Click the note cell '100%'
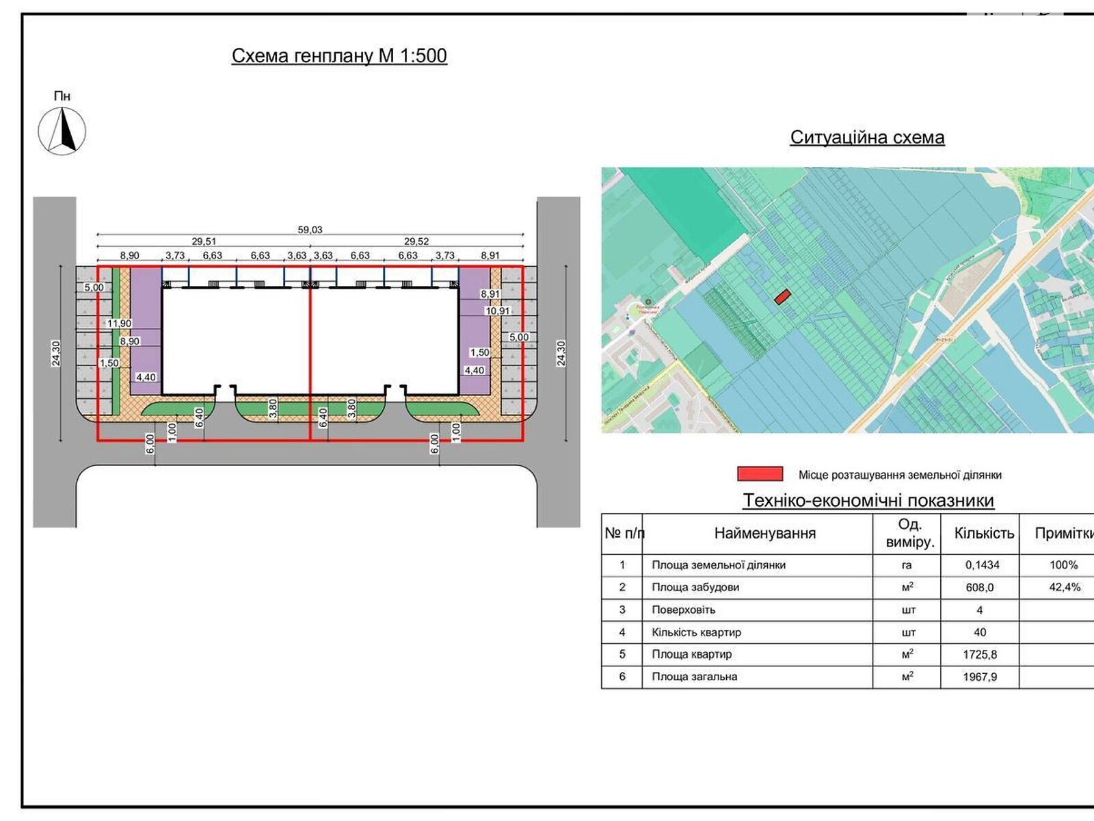 (x=1063, y=565)
